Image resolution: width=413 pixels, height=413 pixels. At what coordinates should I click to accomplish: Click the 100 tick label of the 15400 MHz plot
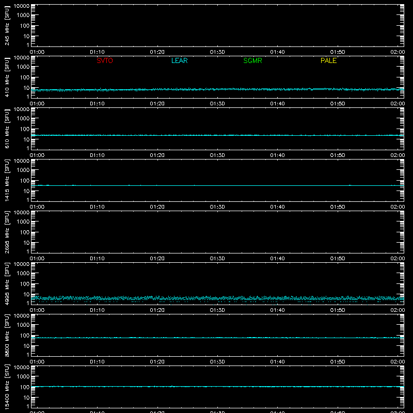pyautogui.click(x=25, y=387)
